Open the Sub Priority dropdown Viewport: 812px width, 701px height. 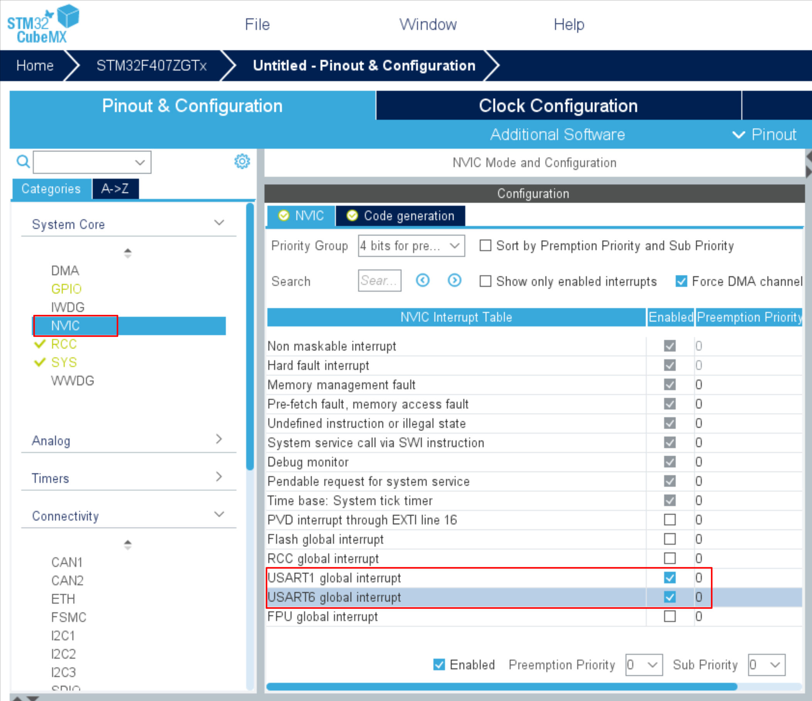pyautogui.click(x=766, y=665)
